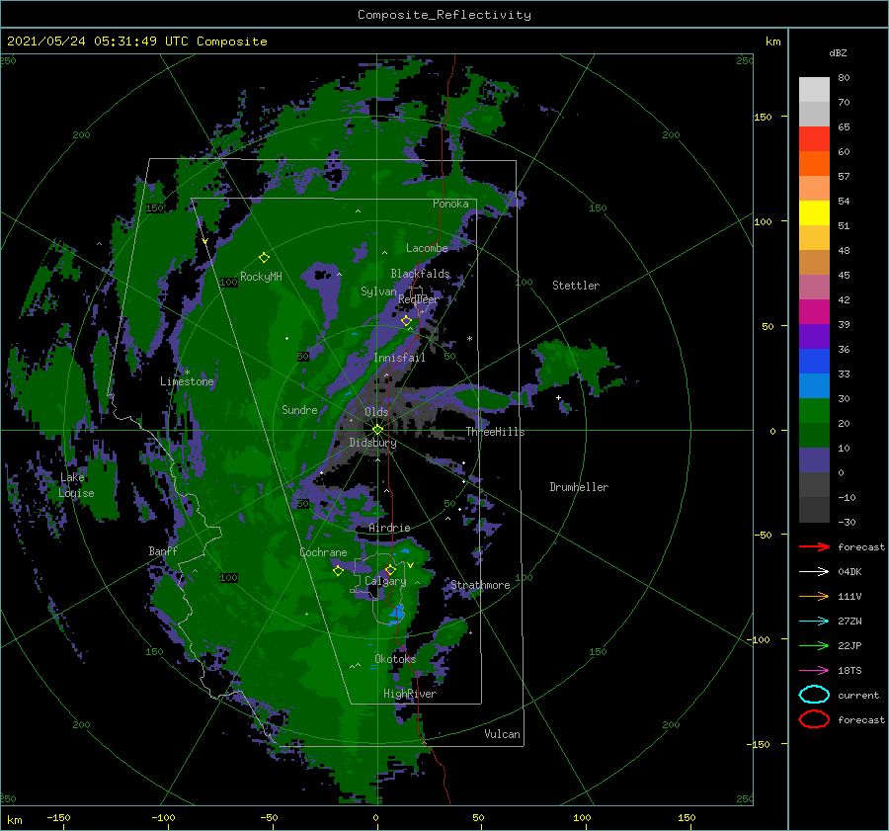Click the asterisk marker above Limestone
This screenshot has height=831, width=889.
click(187, 373)
